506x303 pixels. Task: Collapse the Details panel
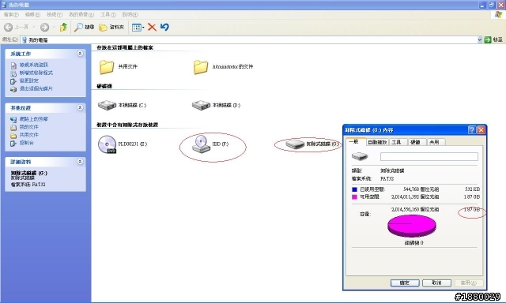pyautogui.click(x=80, y=162)
